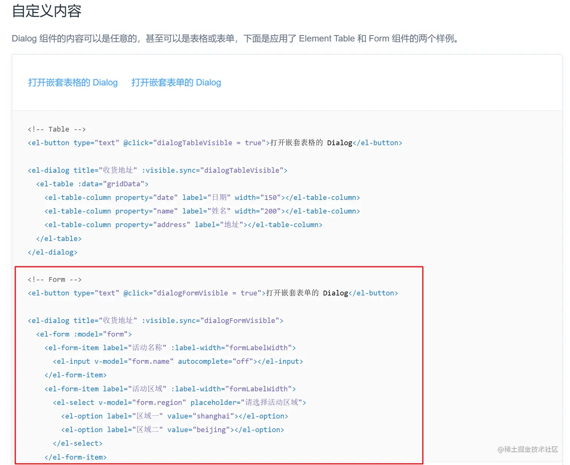Image resolution: width=570 pixels, height=465 pixels.
Task: Click the table-column line with property="name"
Action: 202,211
